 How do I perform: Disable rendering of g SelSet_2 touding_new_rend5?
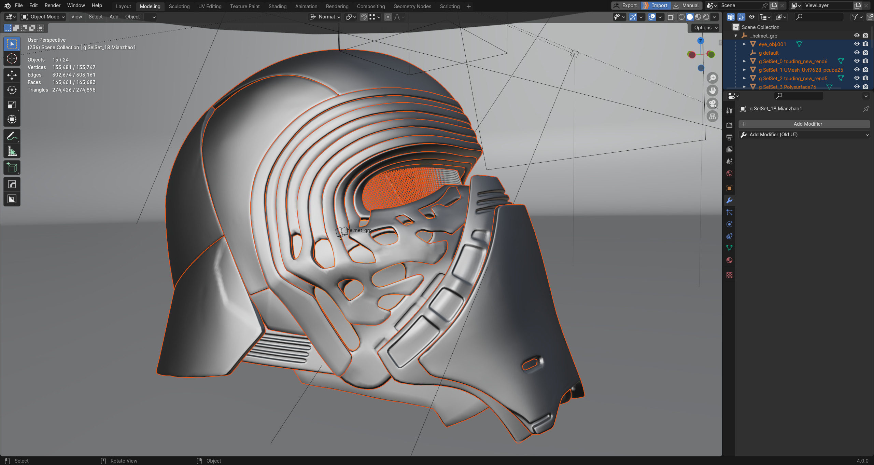click(865, 78)
